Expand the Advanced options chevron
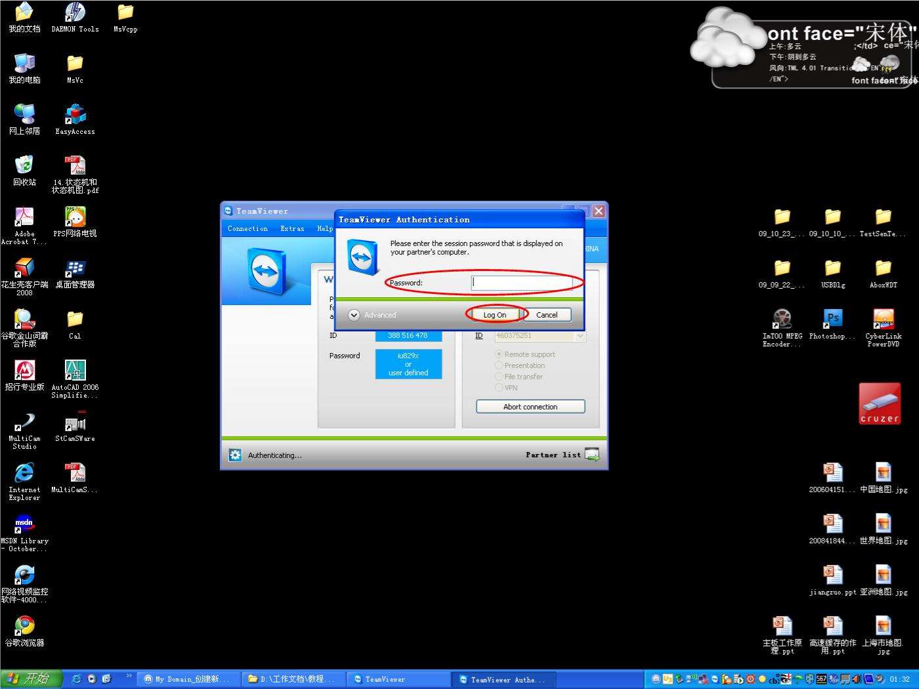The width and height of the screenshot is (919, 689). (x=354, y=315)
